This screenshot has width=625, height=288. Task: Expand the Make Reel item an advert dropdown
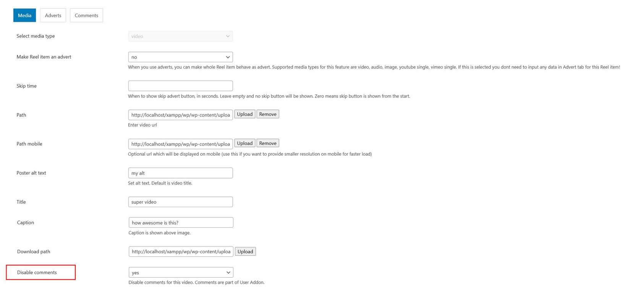(180, 57)
